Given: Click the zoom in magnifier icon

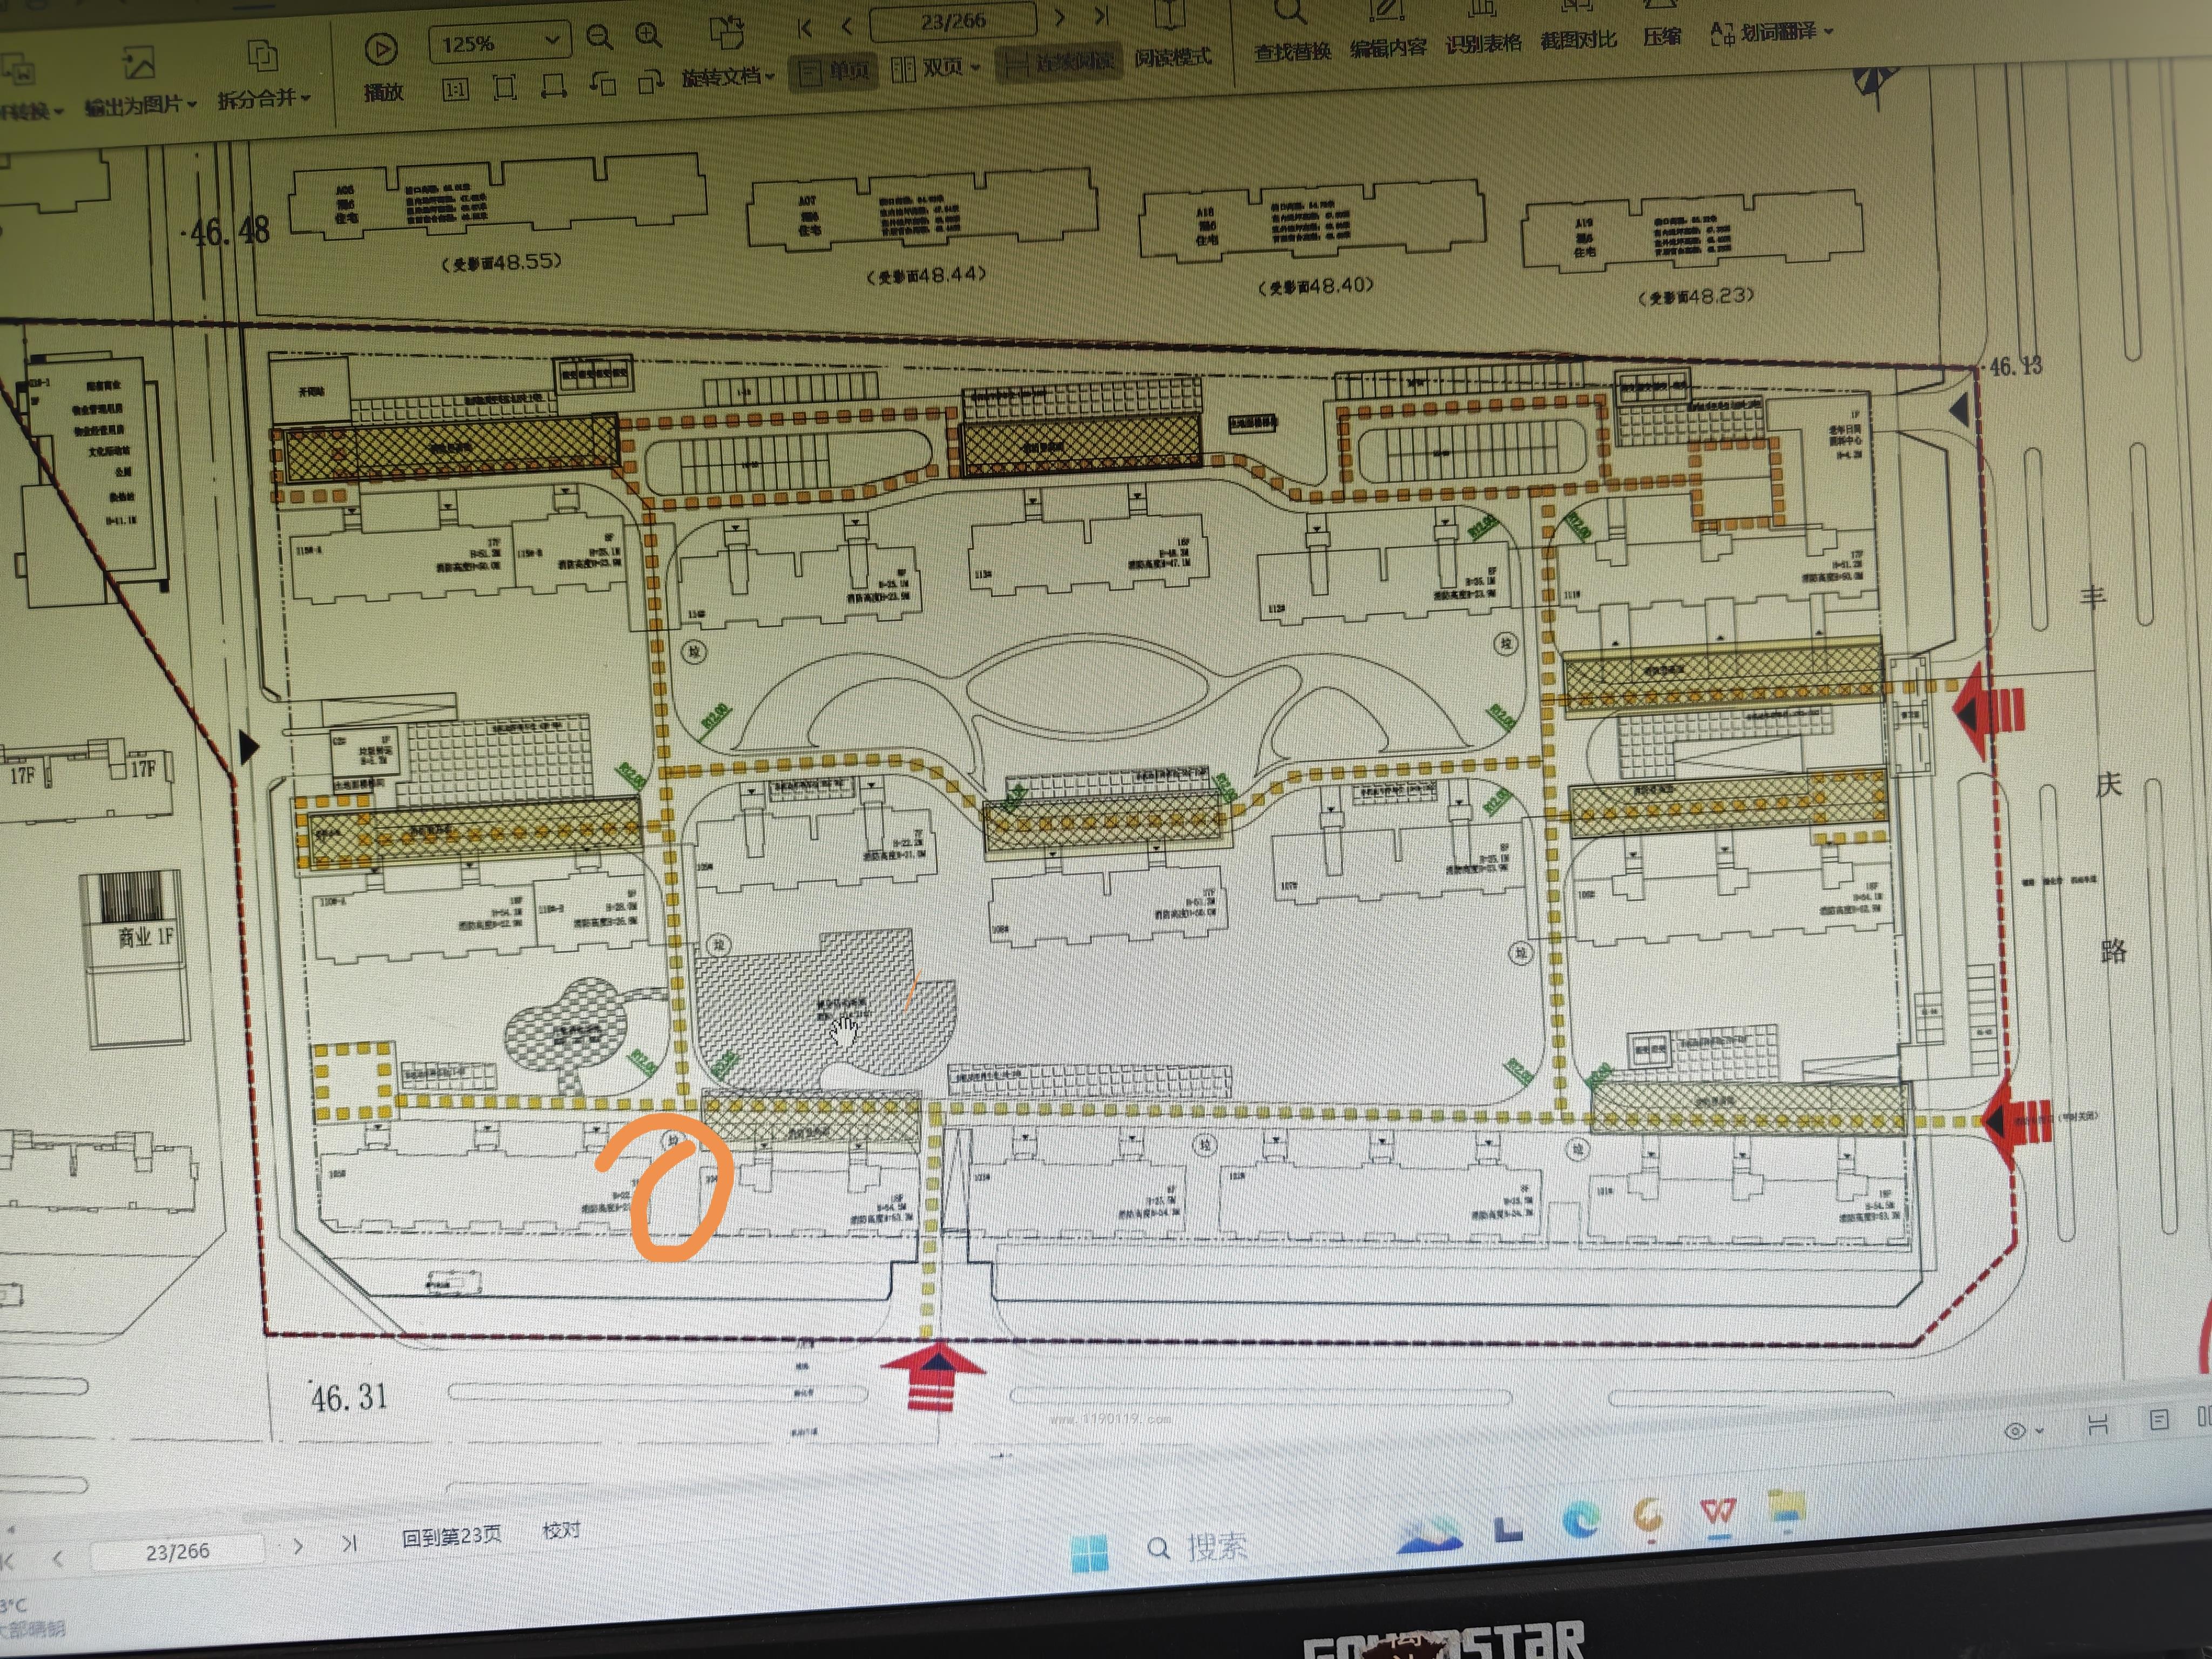Looking at the screenshot, I should tap(648, 36).
